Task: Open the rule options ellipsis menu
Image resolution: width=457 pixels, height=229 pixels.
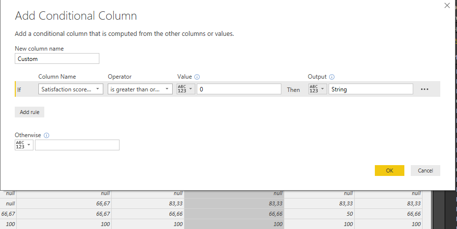Action: click(425, 89)
